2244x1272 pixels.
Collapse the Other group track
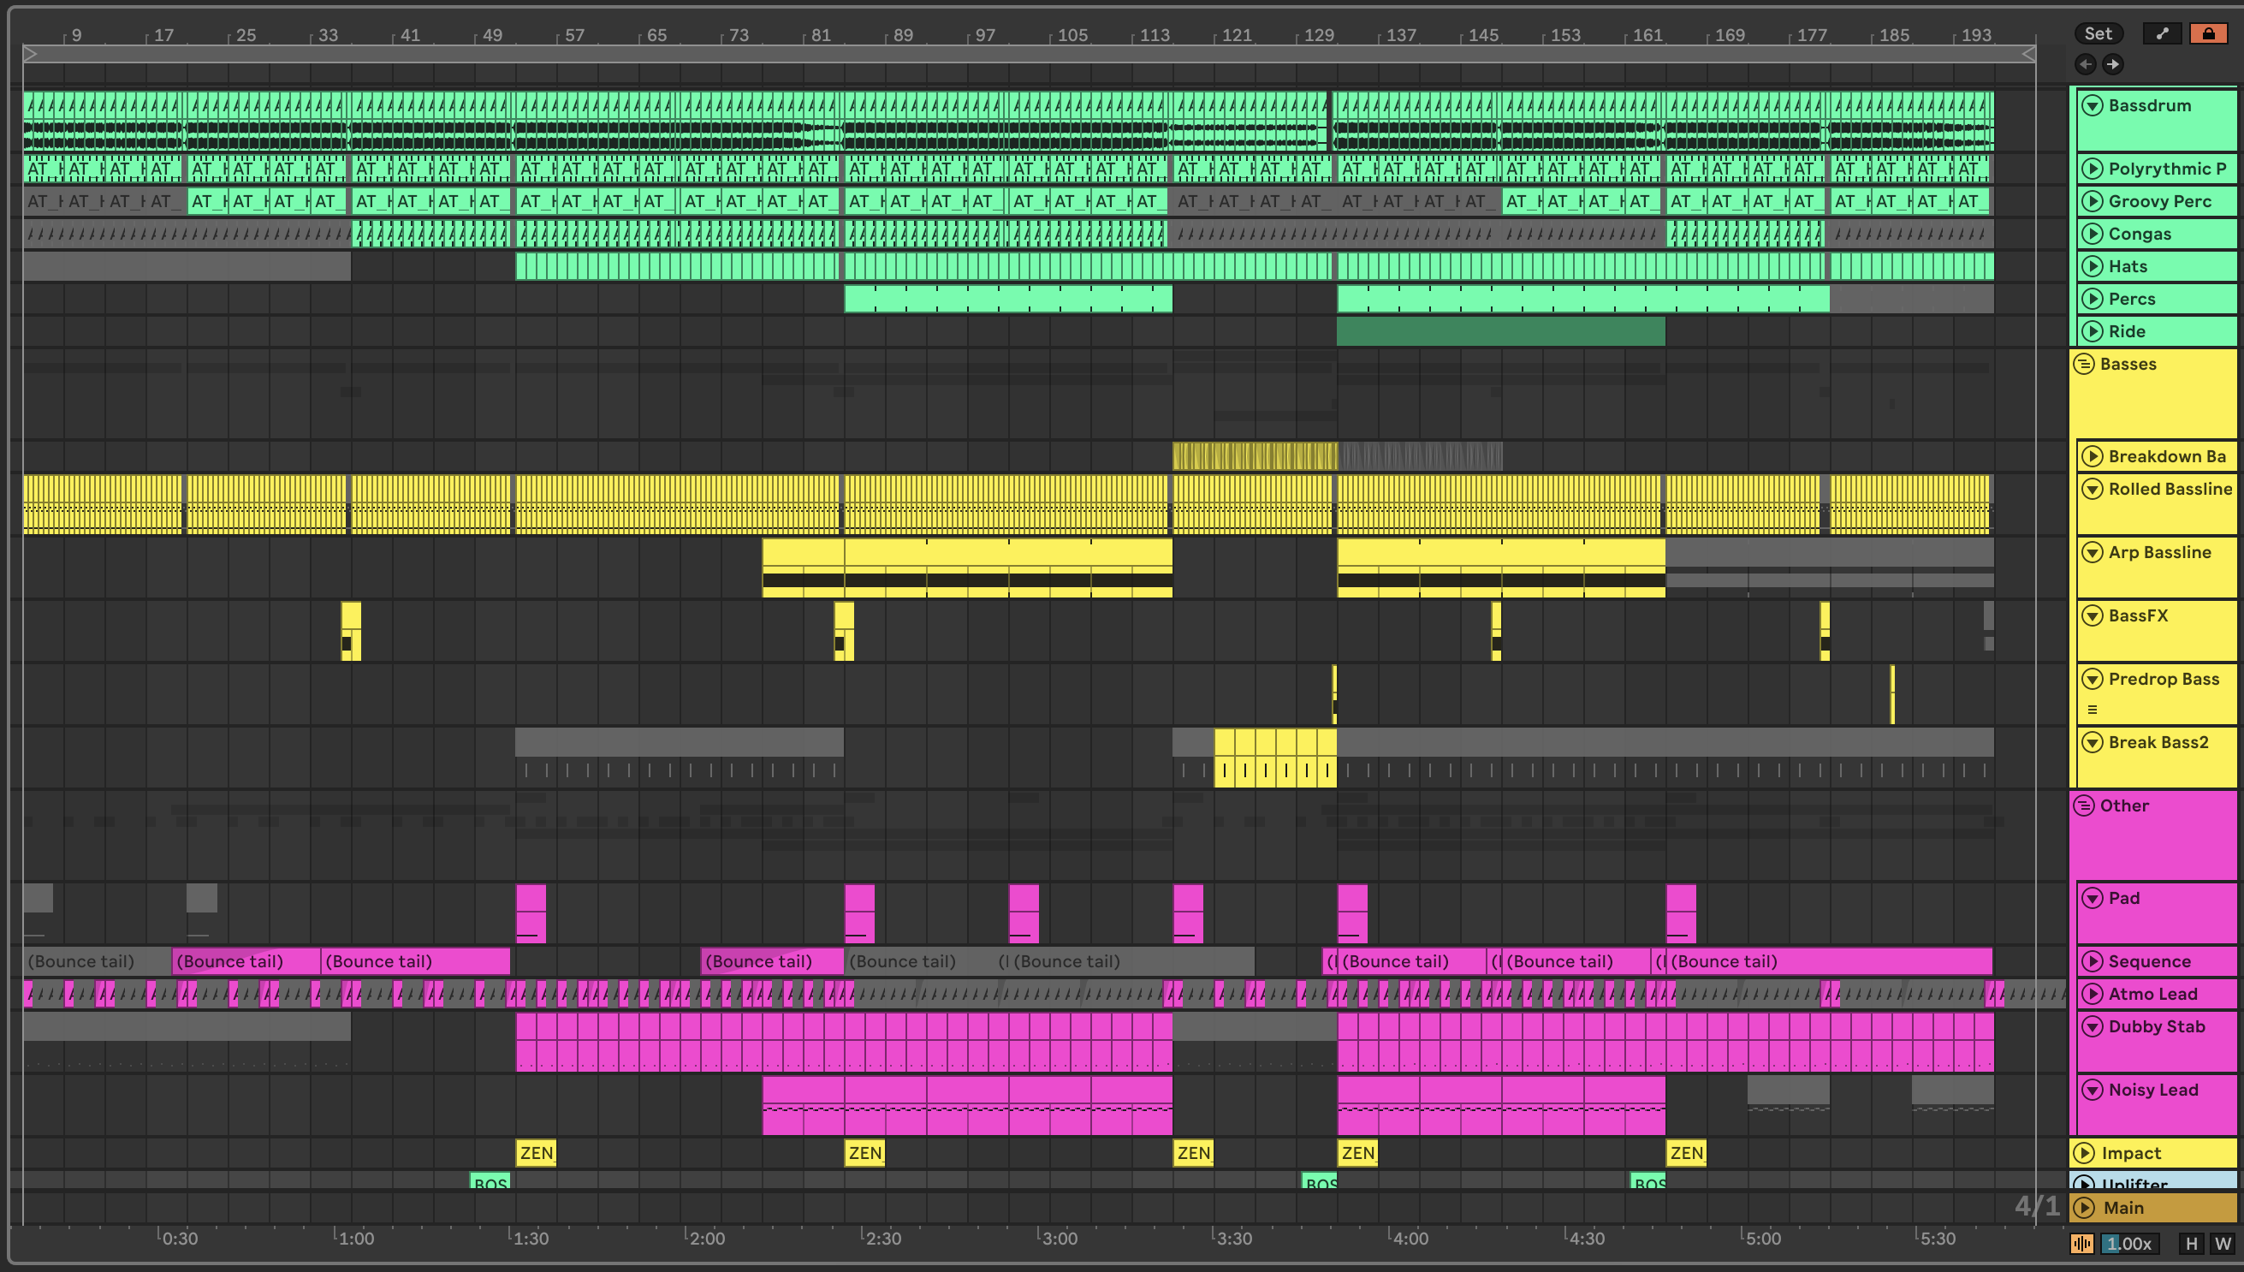(x=2084, y=805)
